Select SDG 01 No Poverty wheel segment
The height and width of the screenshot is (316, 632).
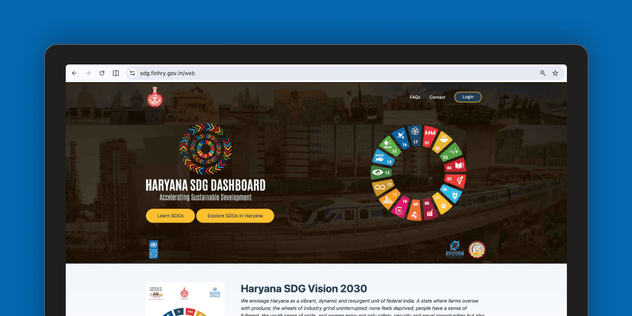point(430,137)
